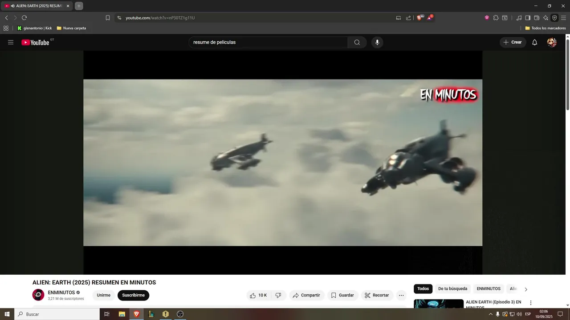This screenshot has width=570, height=320.
Task: Open Brave Shields lion icon
Action: 419,18
